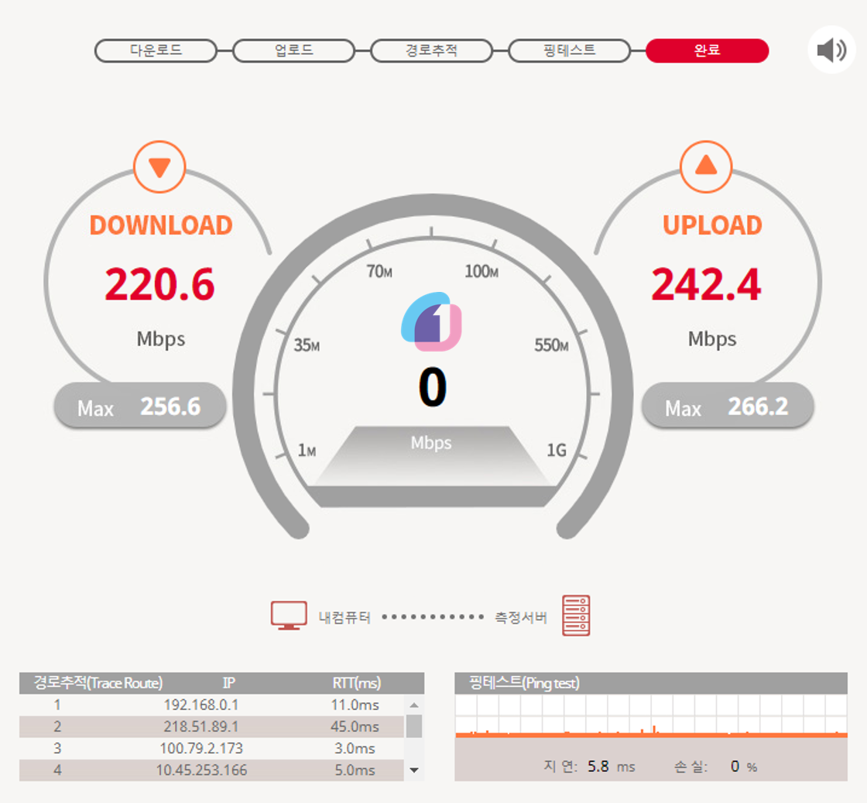Click the upload arrow circle icon
Viewport: 867px width, 803px height.
(706, 167)
